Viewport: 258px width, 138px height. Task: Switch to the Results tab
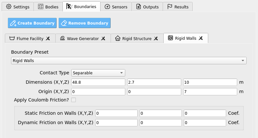click(x=178, y=7)
